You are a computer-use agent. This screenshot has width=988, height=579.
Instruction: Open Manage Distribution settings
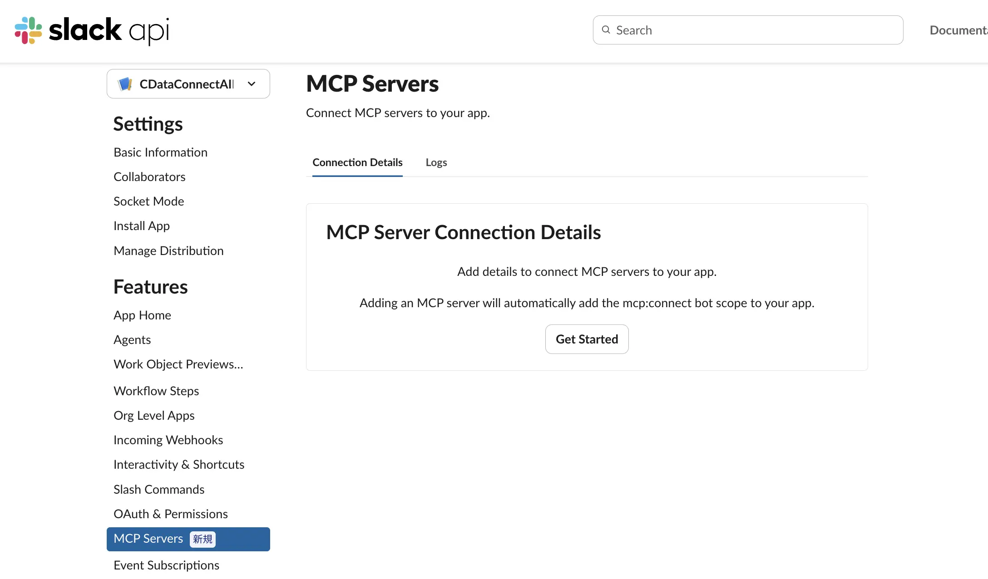(168, 250)
